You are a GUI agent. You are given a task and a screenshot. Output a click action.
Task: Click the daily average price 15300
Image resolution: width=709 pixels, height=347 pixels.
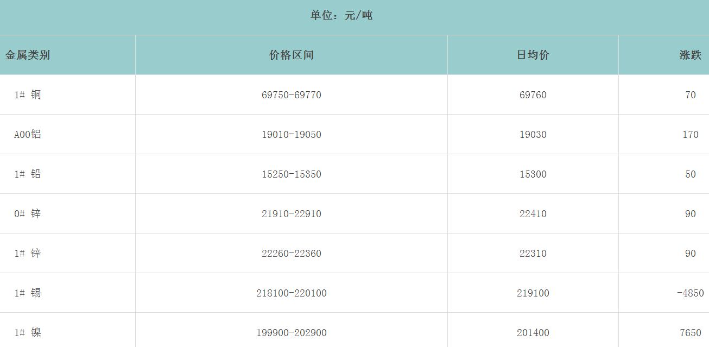click(x=533, y=174)
